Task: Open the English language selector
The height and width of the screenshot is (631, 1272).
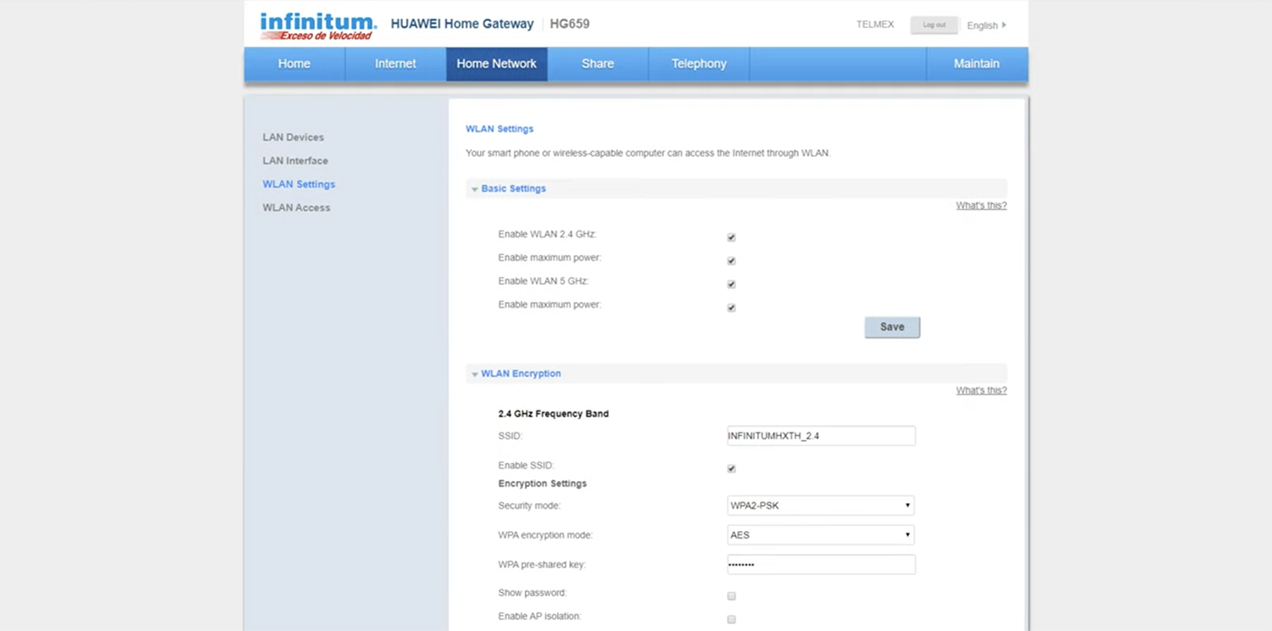Action: coord(986,25)
